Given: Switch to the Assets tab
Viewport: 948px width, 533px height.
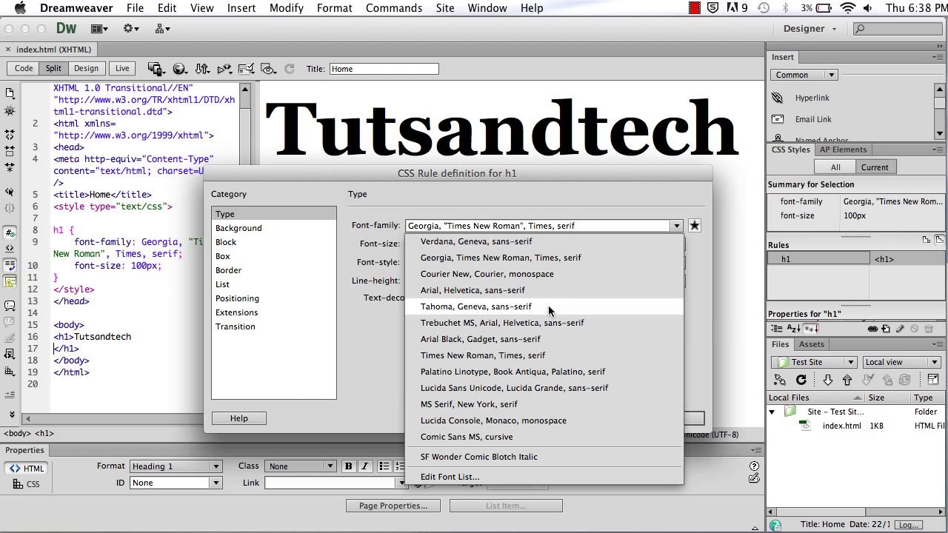Looking at the screenshot, I should pos(811,344).
